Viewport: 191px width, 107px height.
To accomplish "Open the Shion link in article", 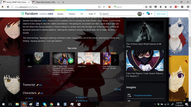I will click(44, 21).
